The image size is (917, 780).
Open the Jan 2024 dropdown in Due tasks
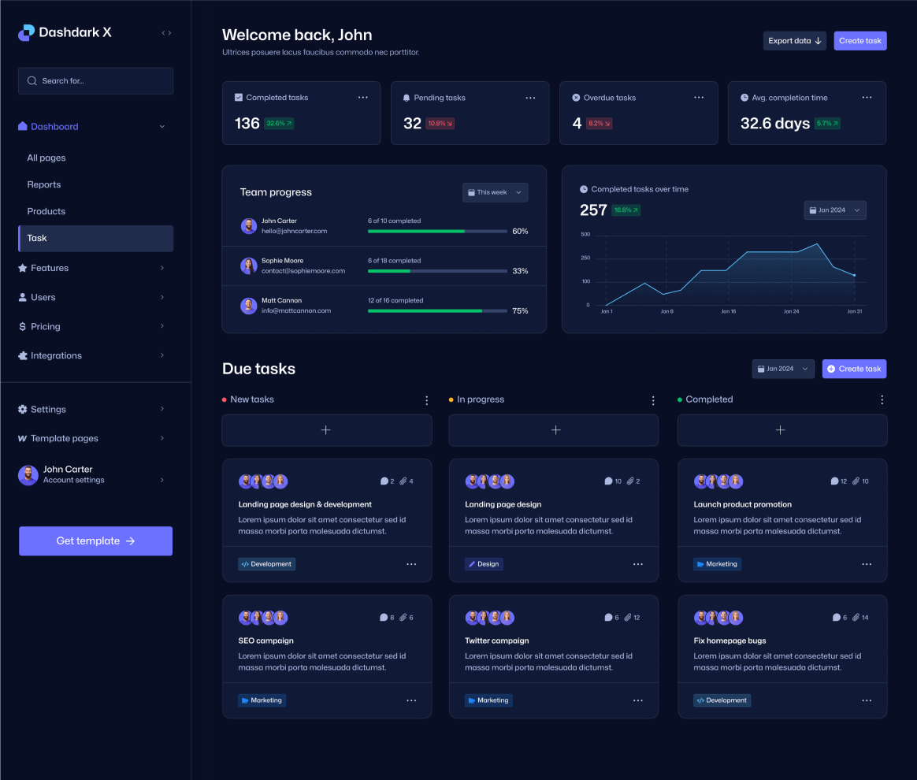point(782,368)
